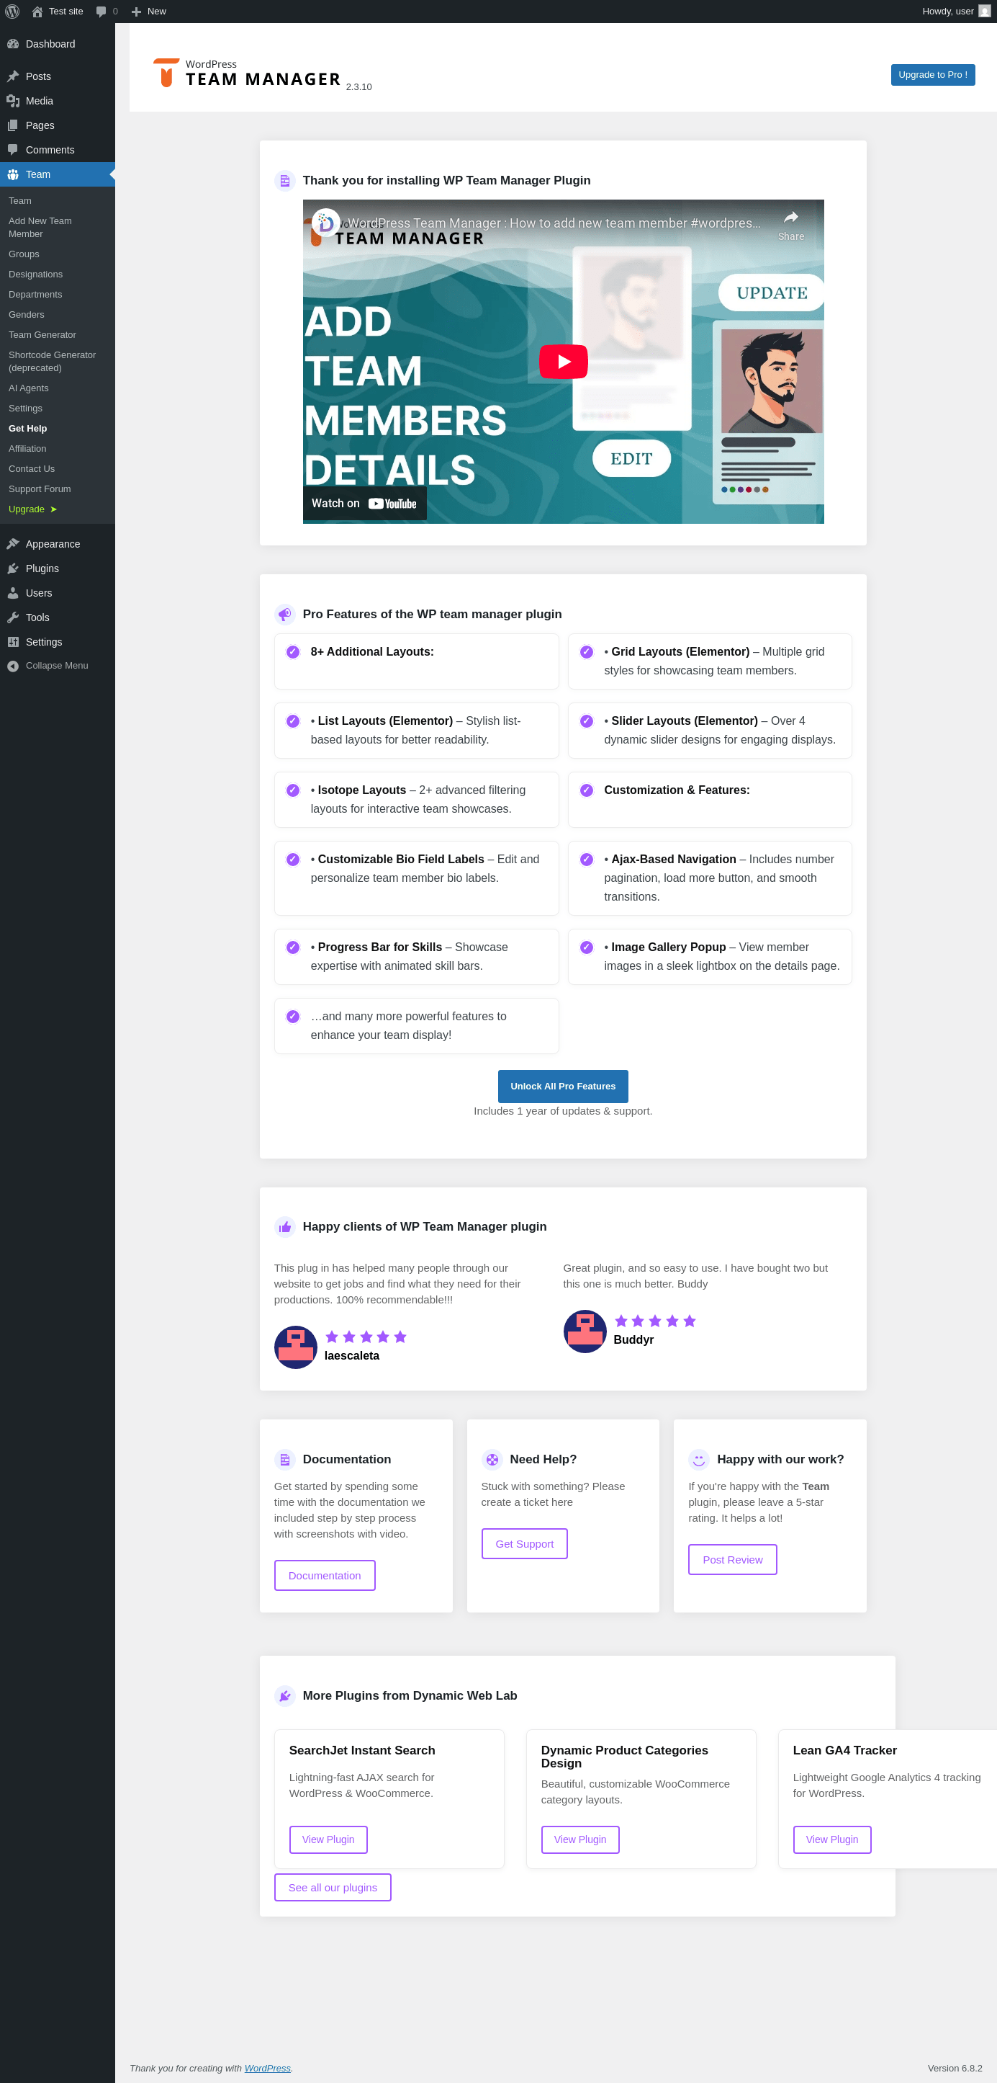
Task: View SearchJet Instant Search plugin
Action: coord(328,1839)
